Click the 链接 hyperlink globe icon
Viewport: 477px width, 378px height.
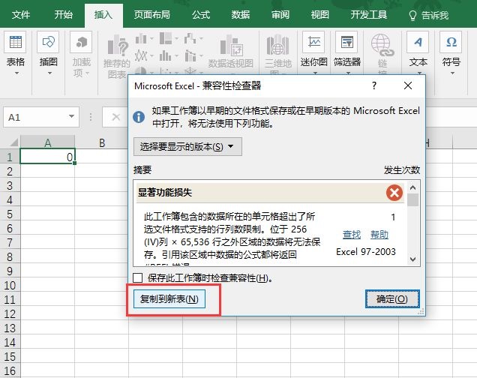coord(382,45)
